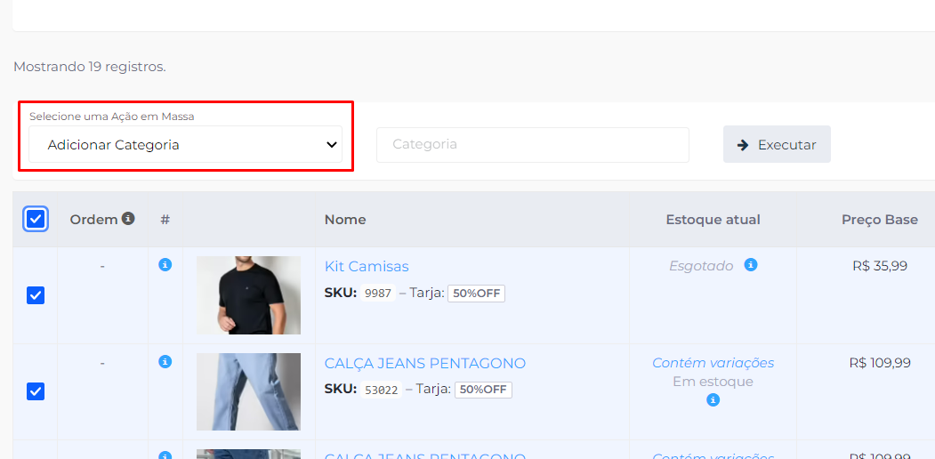
Task: Uncheck the Kit Camisas row checkbox
Action: [36, 295]
